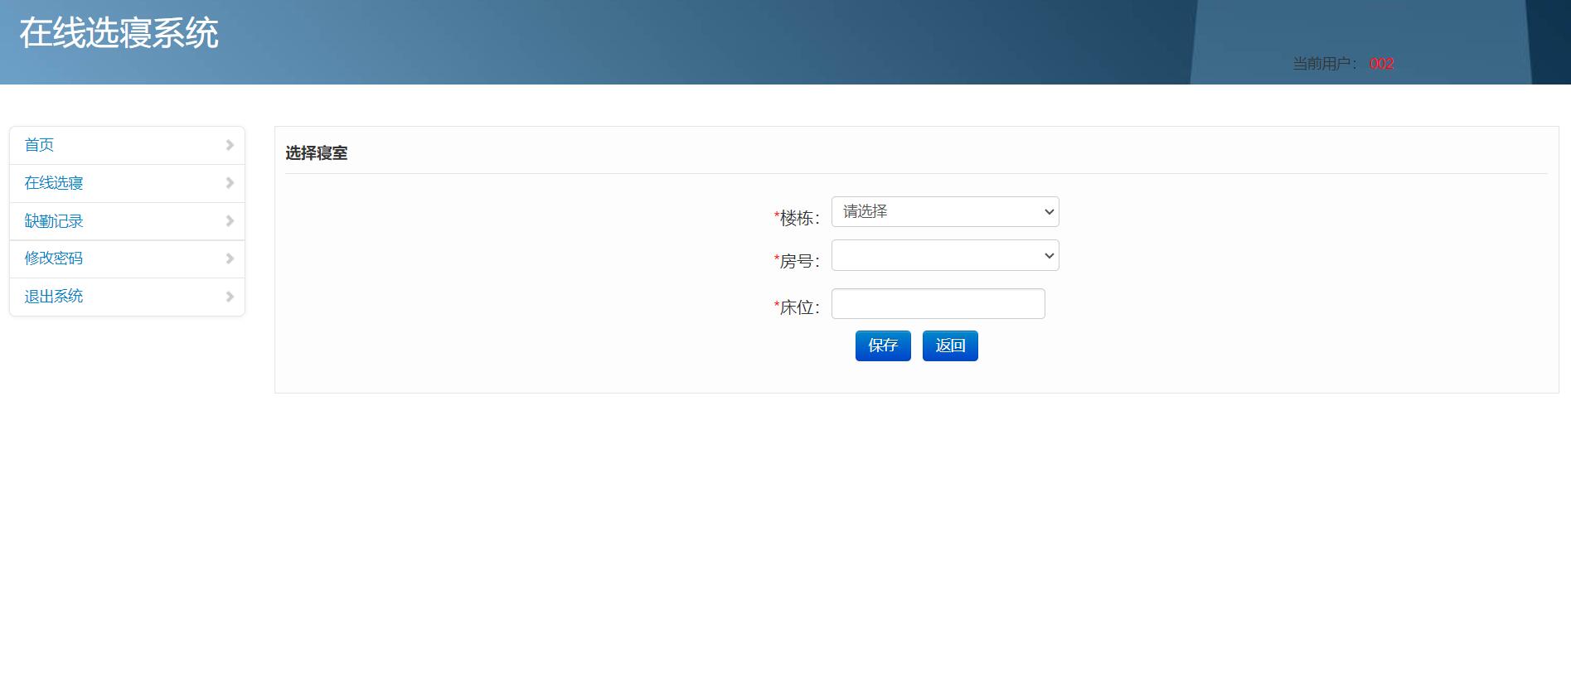Open the 首页 menu item

click(127, 145)
